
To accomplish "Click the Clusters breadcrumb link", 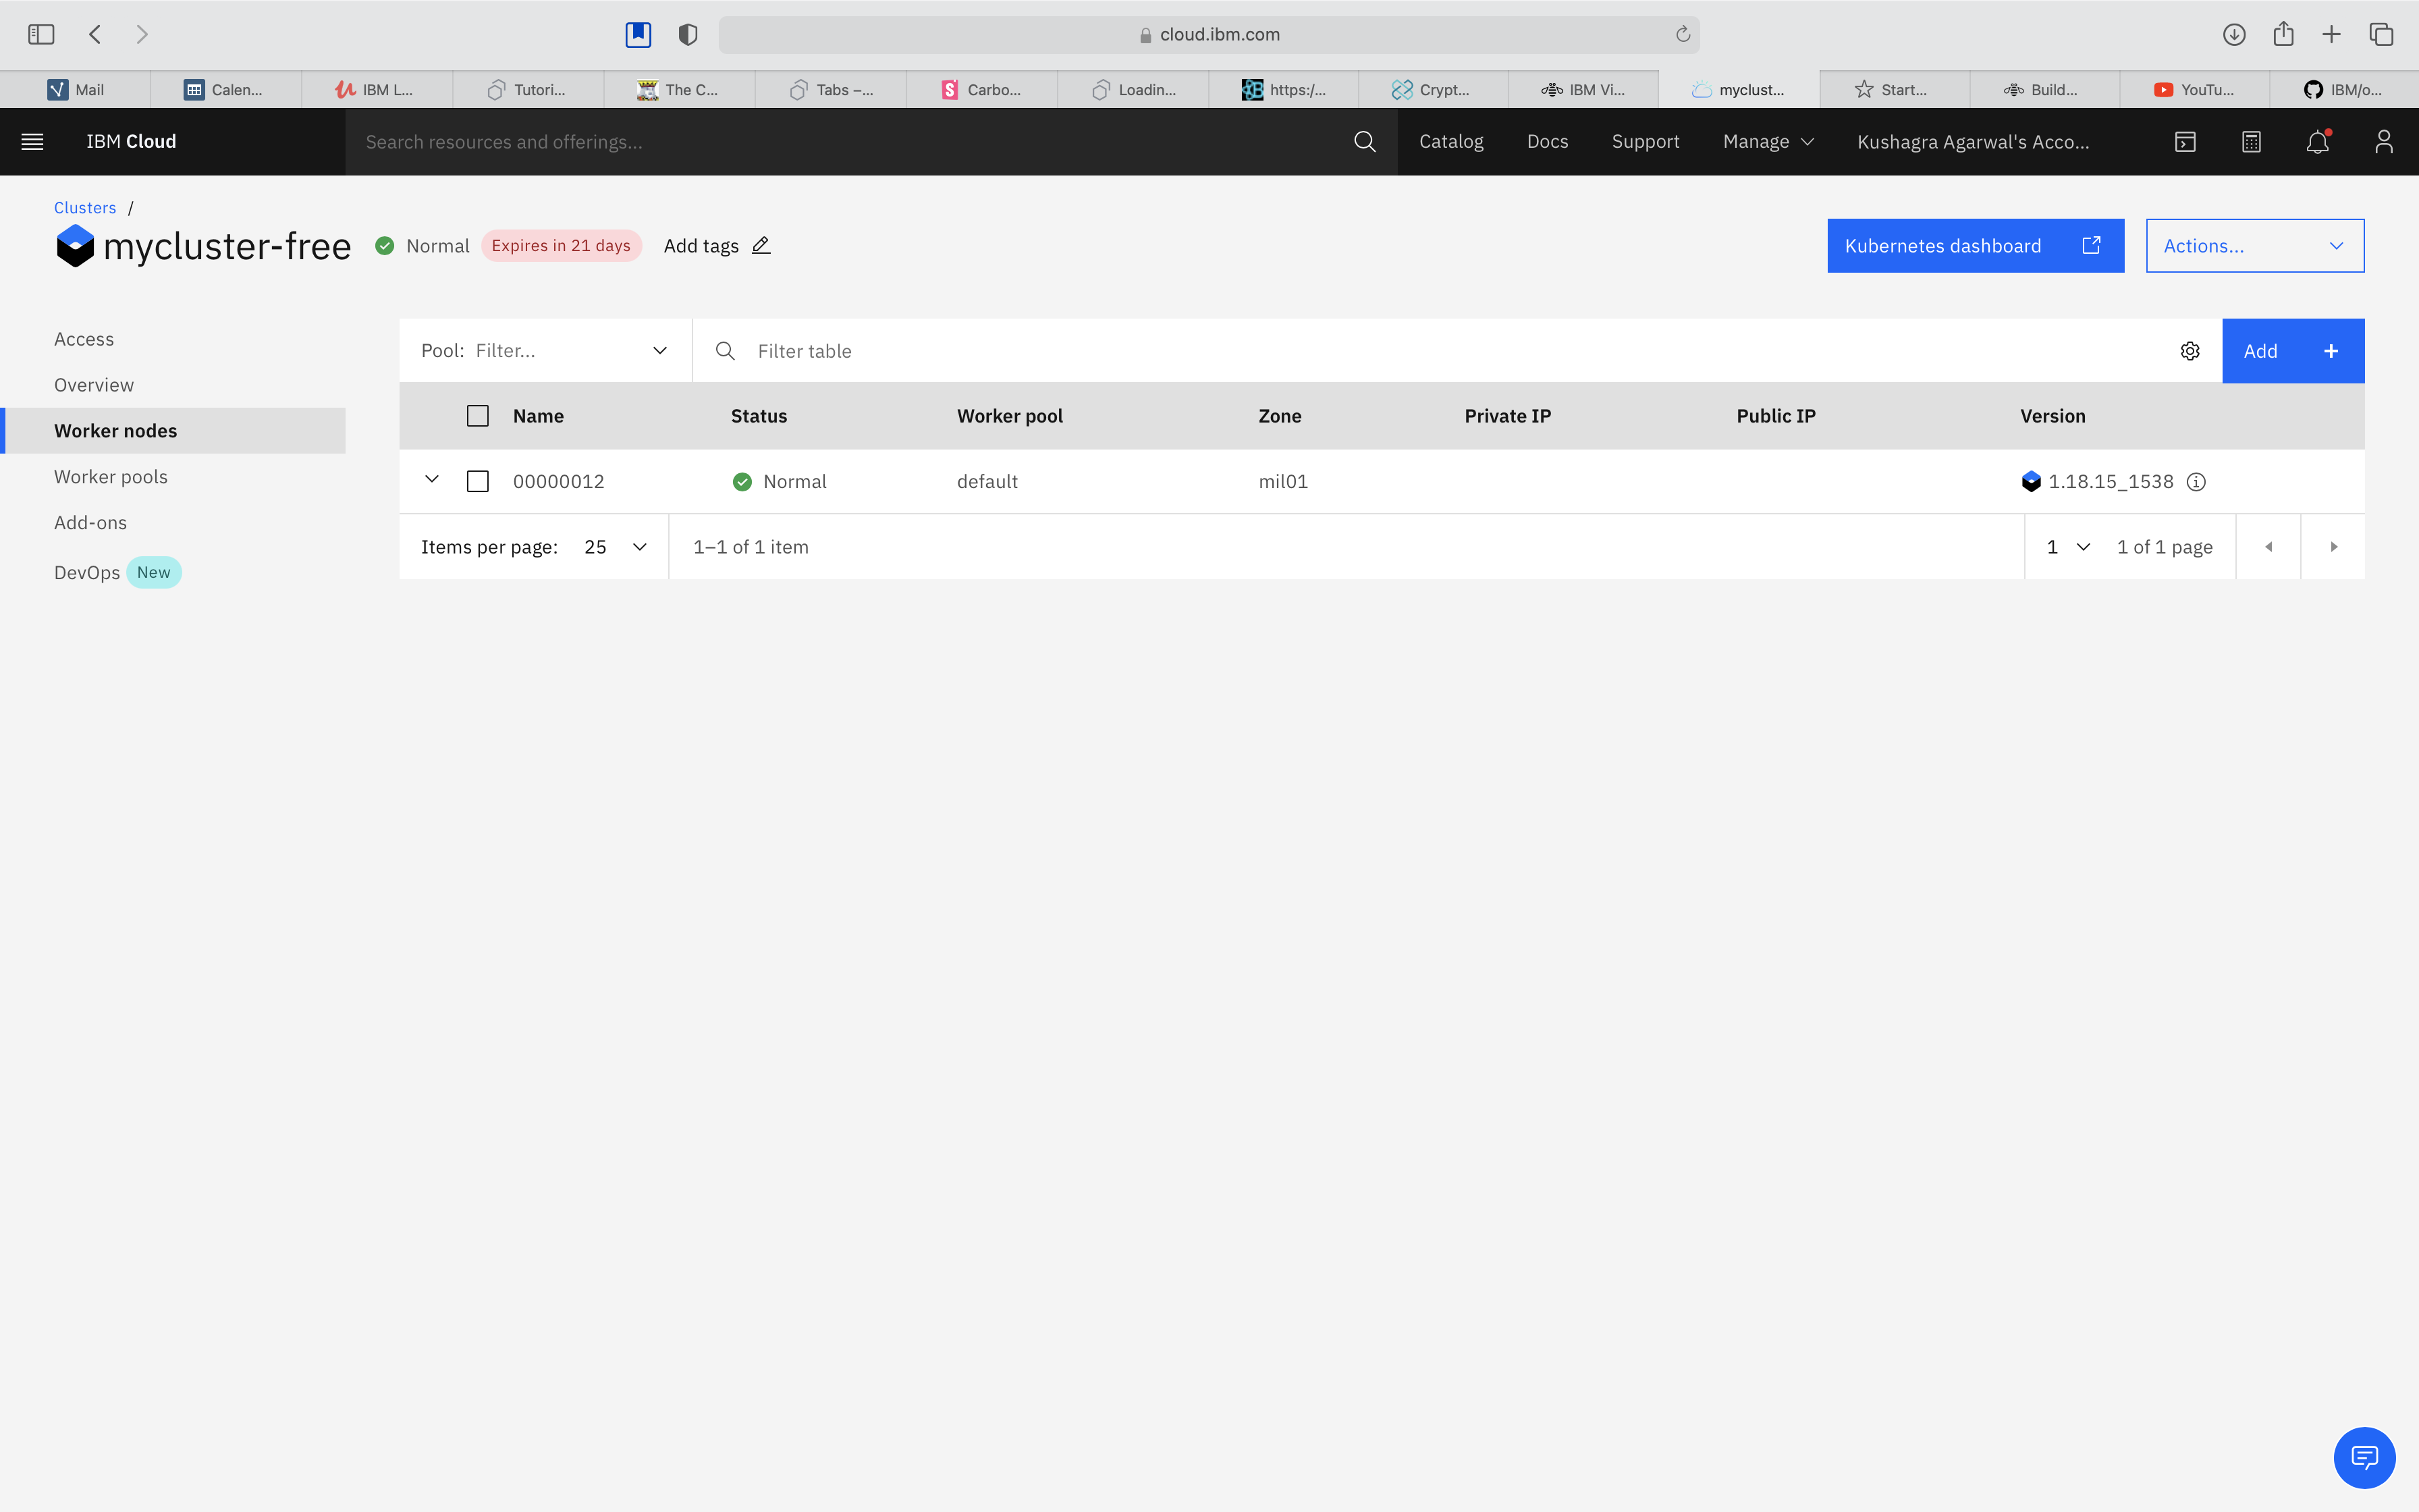I will pyautogui.click(x=85, y=208).
